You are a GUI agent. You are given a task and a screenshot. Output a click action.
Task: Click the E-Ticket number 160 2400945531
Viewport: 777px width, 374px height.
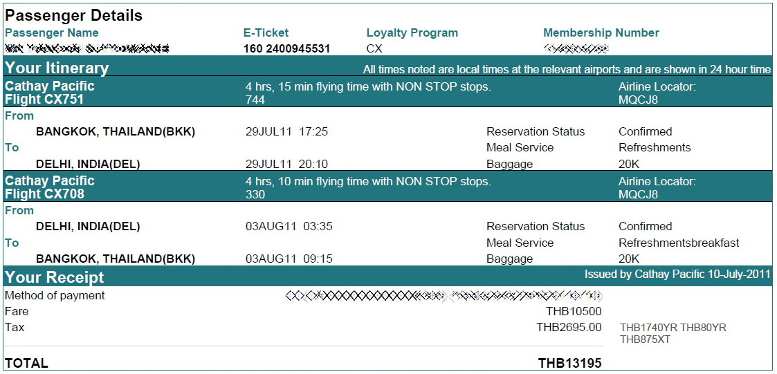click(287, 48)
